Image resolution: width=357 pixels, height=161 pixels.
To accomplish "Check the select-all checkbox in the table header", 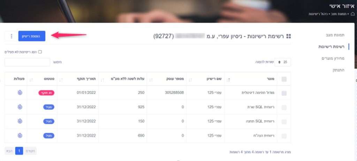I will pyautogui.click(x=284, y=79).
